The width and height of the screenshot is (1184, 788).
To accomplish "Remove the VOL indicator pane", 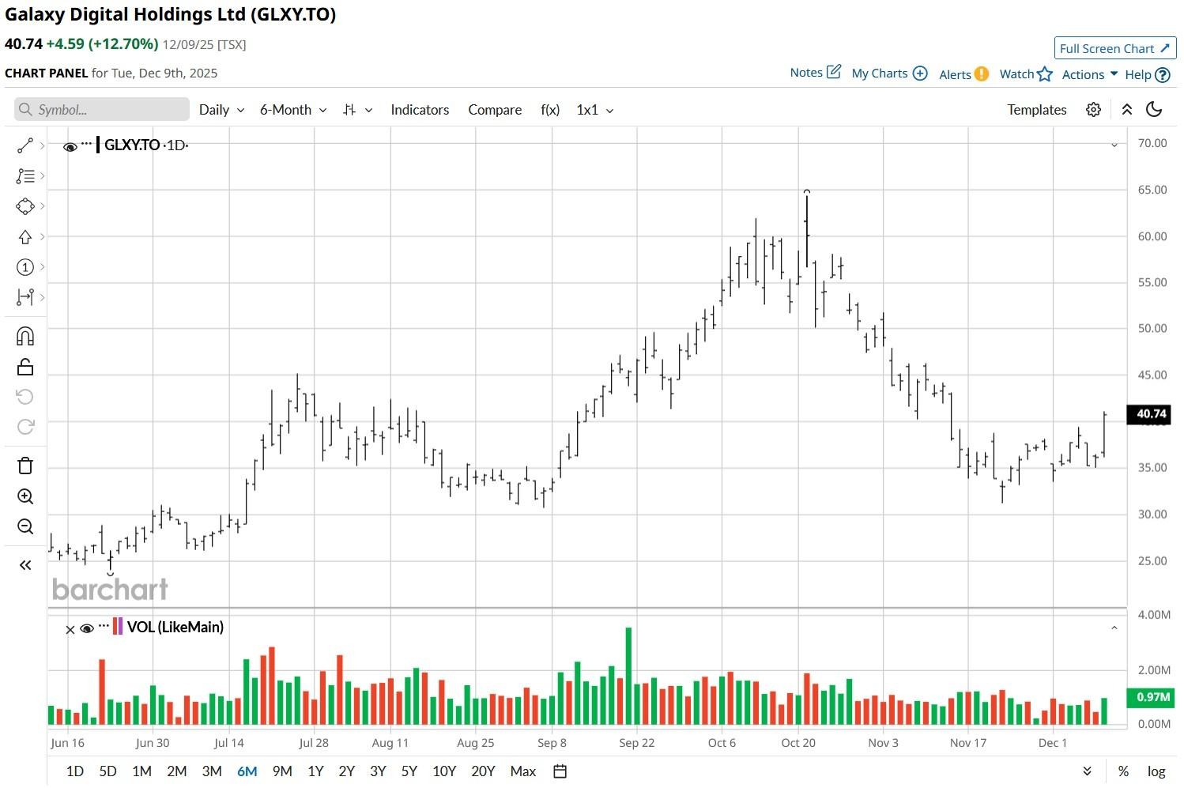I will tap(70, 629).
